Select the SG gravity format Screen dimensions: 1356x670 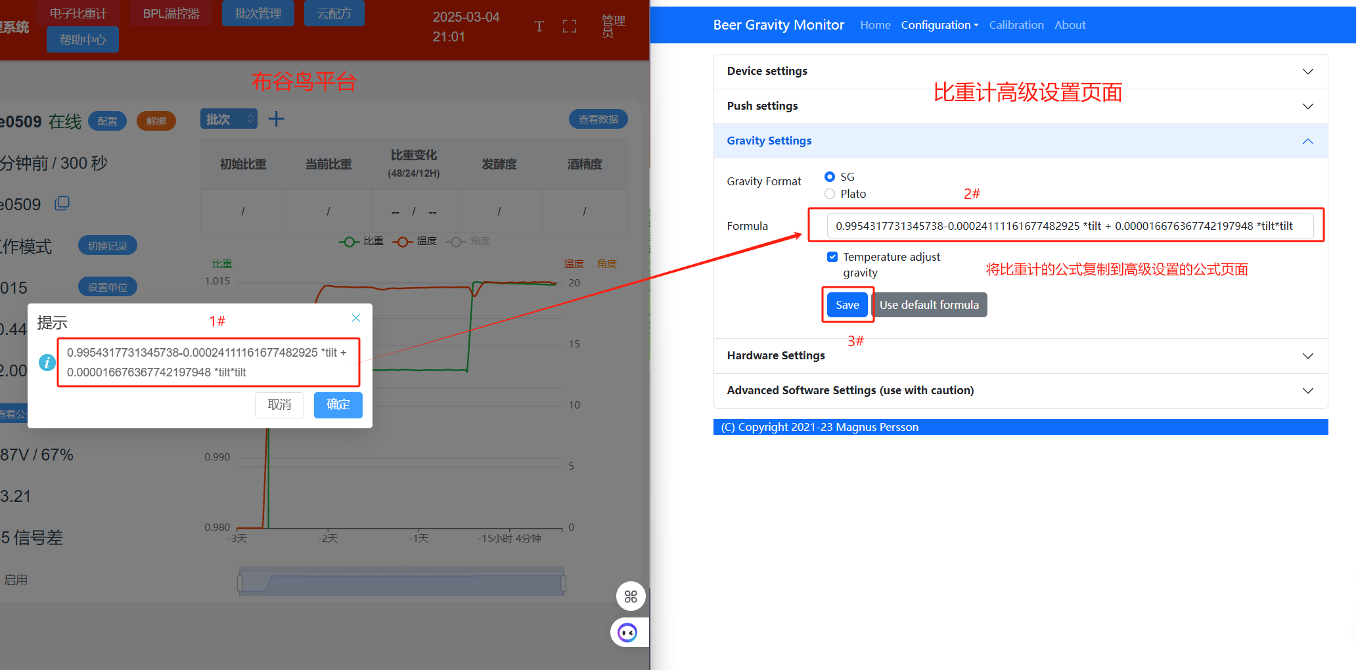pos(830,177)
